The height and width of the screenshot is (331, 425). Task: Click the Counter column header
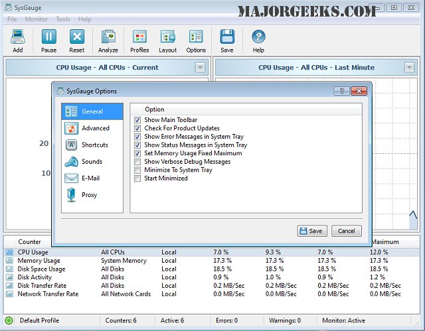(x=29, y=242)
